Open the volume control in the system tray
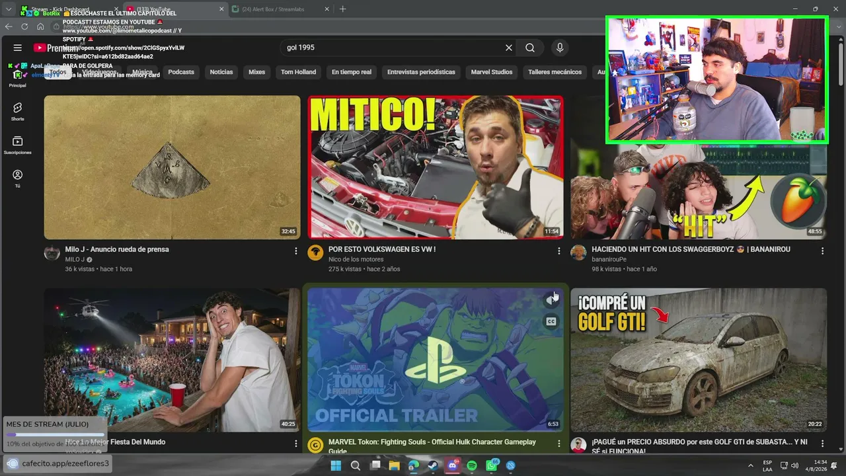Screen dimensions: 846x476 pyautogui.click(x=795, y=465)
